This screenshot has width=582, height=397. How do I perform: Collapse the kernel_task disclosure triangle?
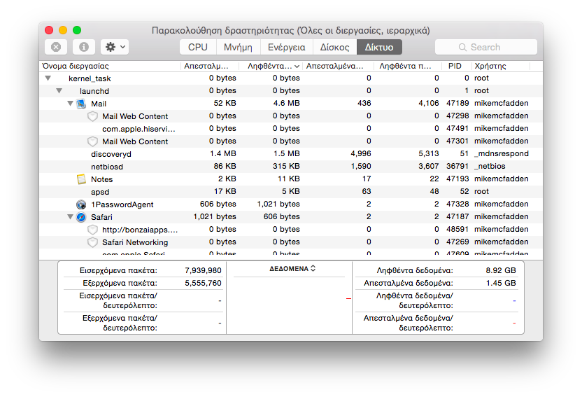click(x=48, y=78)
